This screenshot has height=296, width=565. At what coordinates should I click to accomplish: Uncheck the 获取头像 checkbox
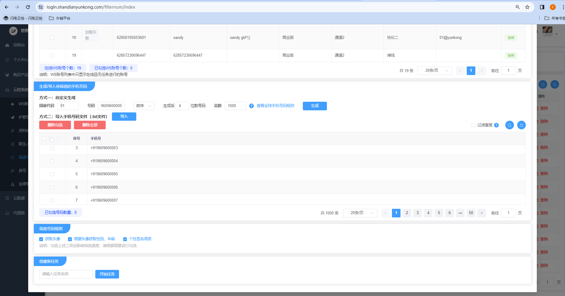pyautogui.click(x=41, y=239)
